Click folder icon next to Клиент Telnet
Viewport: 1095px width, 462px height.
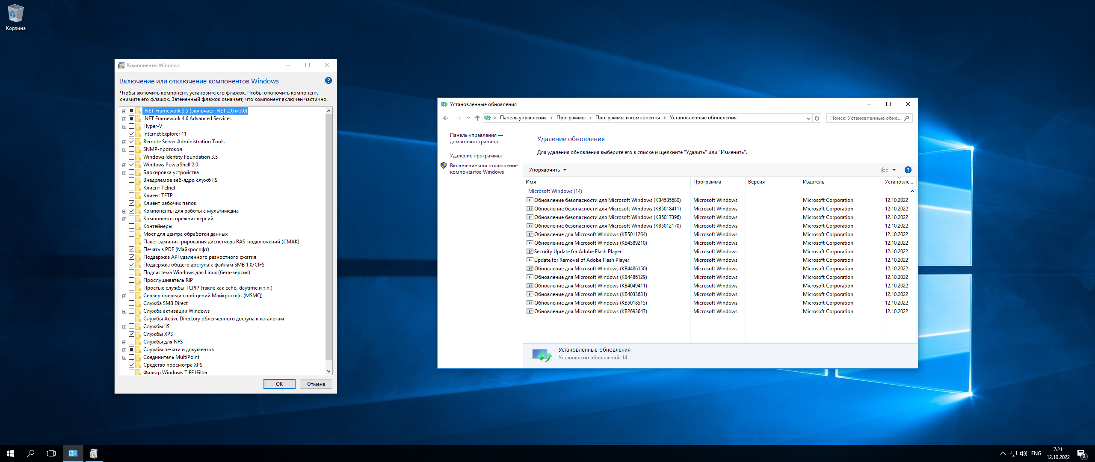pyautogui.click(x=138, y=188)
